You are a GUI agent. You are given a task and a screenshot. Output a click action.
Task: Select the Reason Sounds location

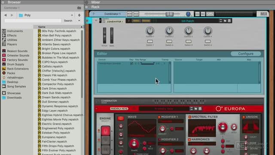pyautogui.click(x=15, y=51)
